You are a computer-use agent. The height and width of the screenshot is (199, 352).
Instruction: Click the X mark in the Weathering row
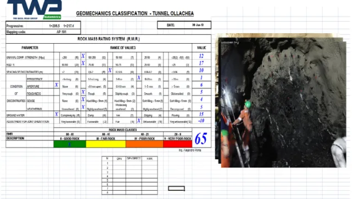(x=83, y=107)
